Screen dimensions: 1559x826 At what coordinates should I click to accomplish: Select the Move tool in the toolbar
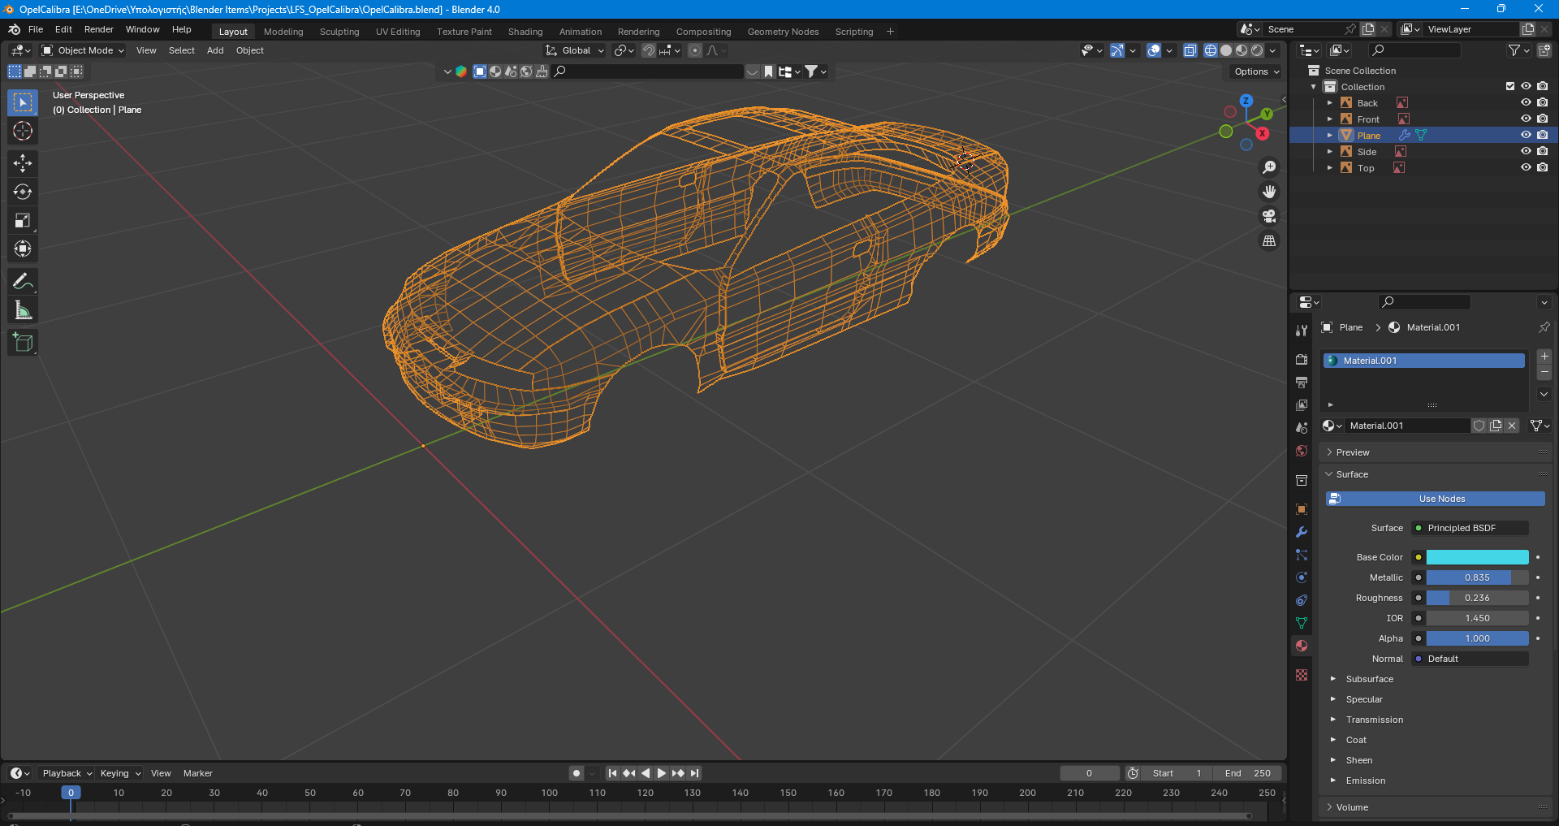tap(23, 163)
